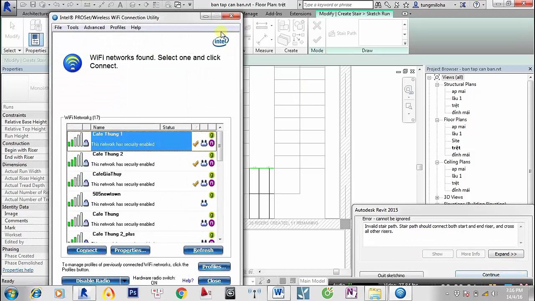Click the Exchange Apps X icon in the Revit title bar

point(463,5)
